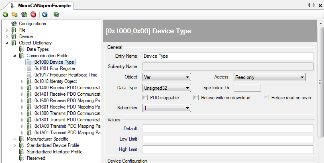324x163 pixels.
Task: Click the blue arrow toolbar icon
Action: coord(45,14)
